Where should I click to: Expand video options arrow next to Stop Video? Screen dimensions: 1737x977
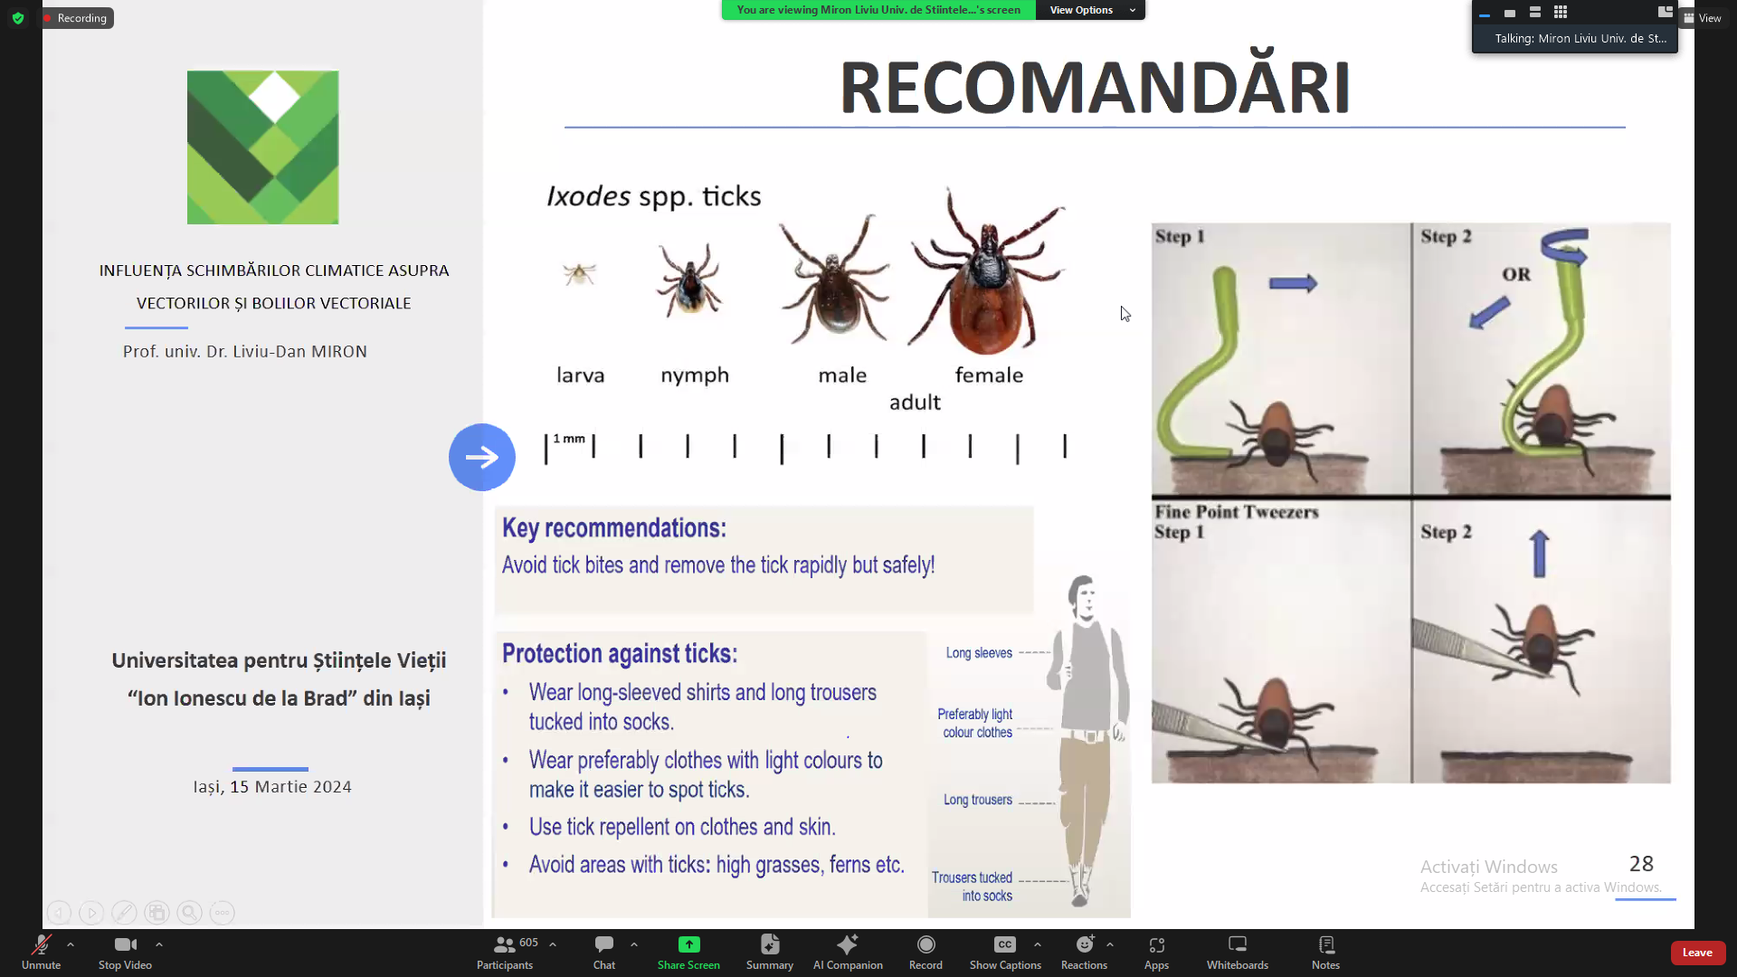click(159, 944)
